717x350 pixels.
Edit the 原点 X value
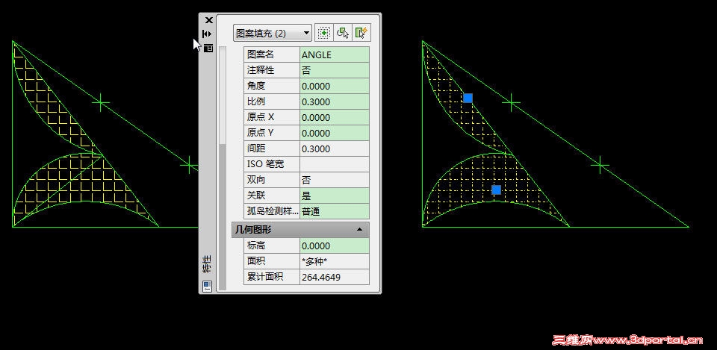335,117
